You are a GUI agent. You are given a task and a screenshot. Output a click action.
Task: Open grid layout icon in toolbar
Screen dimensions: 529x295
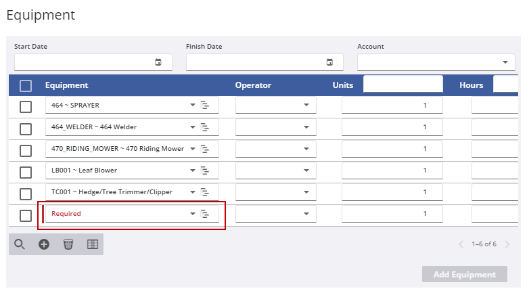pos(93,244)
